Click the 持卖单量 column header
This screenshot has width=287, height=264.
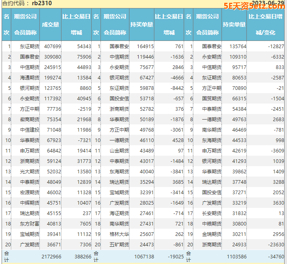tap(234, 24)
